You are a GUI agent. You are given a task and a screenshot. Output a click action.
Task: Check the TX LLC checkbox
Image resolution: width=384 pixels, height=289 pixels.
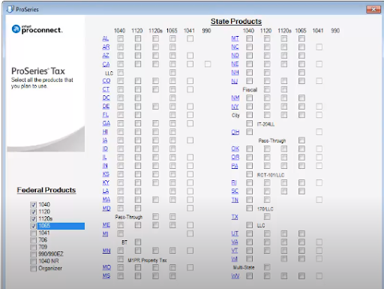pos(249,225)
